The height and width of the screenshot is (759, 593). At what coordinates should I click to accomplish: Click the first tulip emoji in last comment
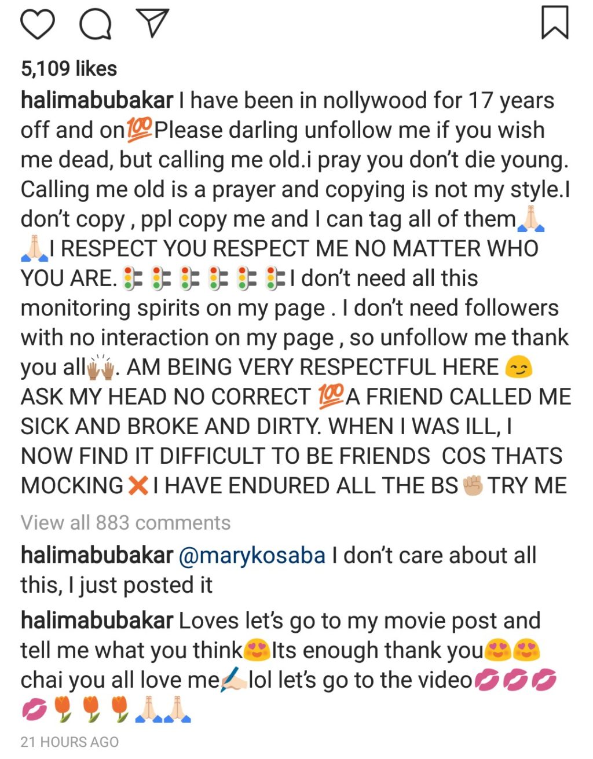[63, 710]
